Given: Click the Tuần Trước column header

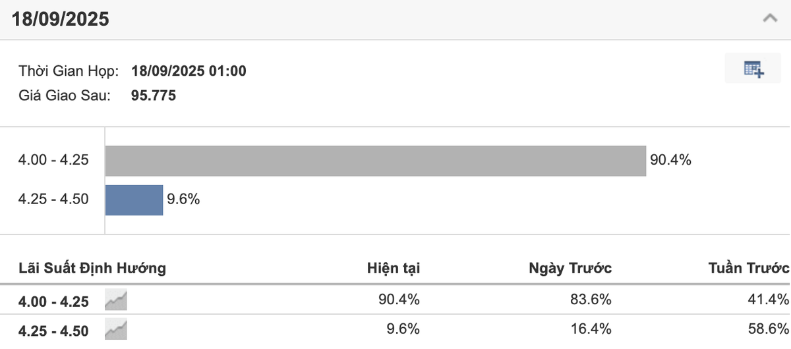Looking at the screenshot, I should tap(748, 268).
